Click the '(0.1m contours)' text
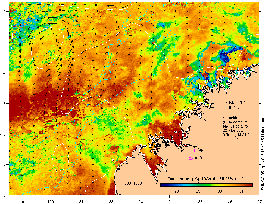Viewport: 265px width, 204px height. pos(236,122)
